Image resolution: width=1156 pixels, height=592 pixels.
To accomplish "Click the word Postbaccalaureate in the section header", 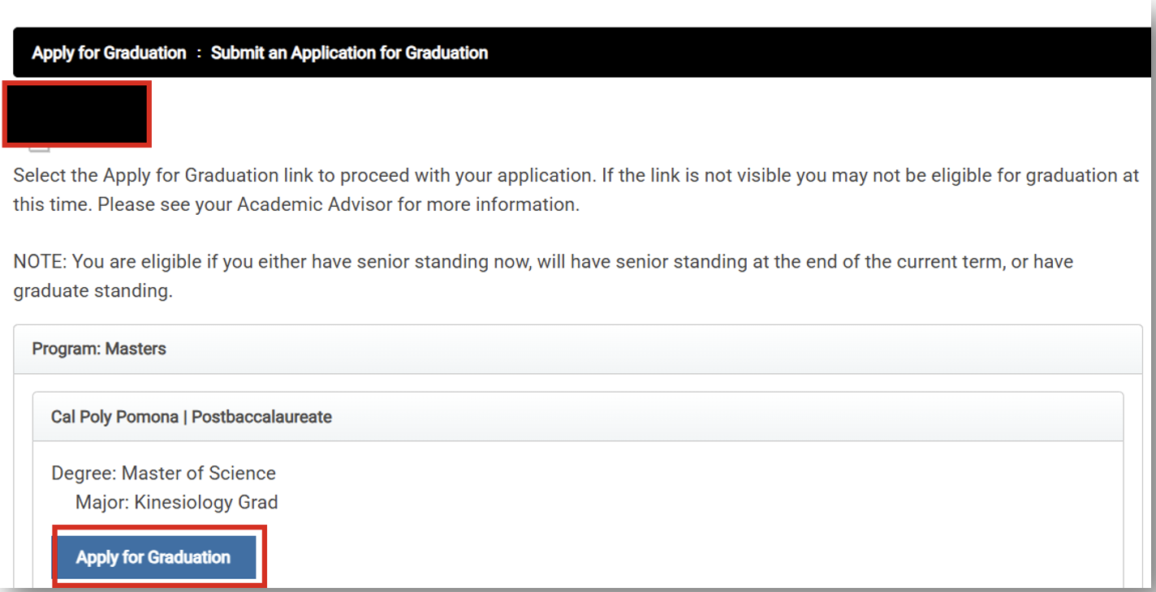I will tap(261, 417).
